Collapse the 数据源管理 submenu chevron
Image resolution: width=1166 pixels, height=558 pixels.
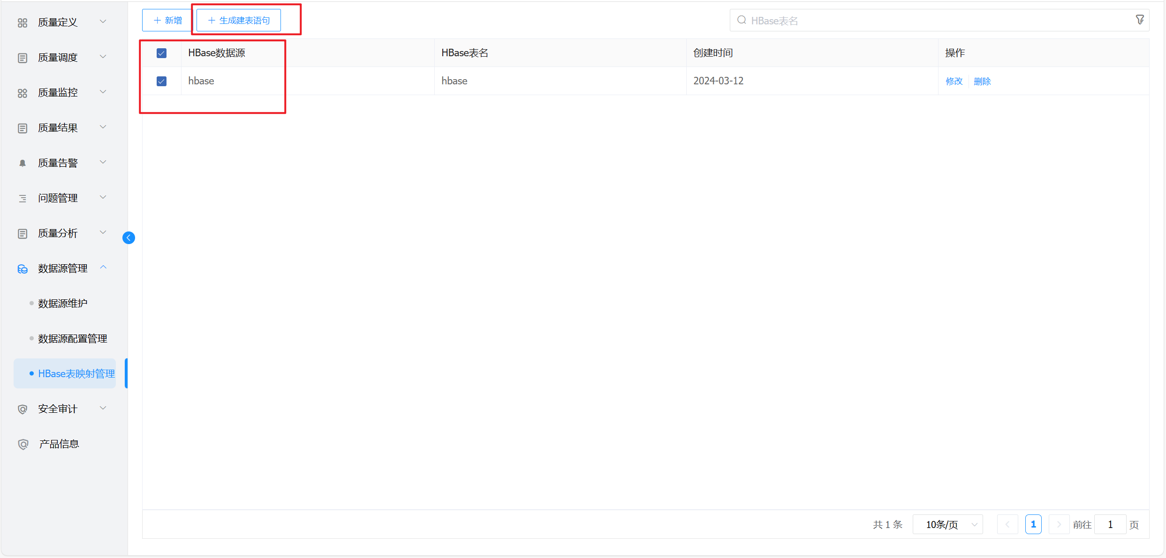(x=103, y=268)
